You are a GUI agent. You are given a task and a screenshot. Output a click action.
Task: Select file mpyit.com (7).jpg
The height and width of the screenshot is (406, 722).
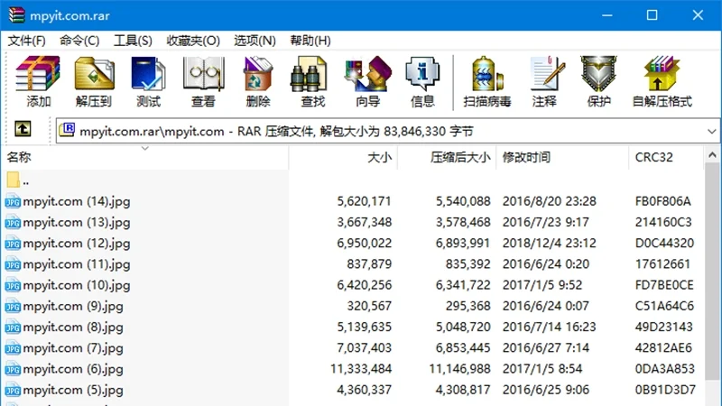pos(73,348)
